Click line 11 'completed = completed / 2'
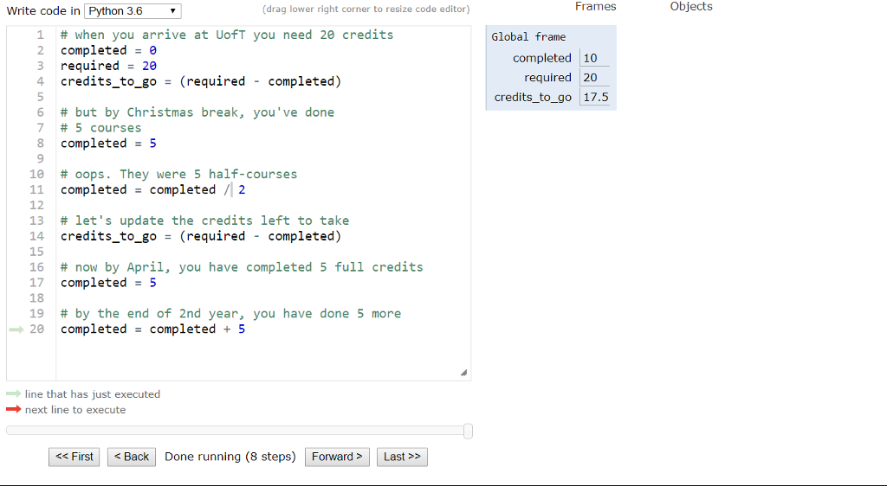Image resolution: width=887 pixels, height=486 pixels. [x=152, y=189]
